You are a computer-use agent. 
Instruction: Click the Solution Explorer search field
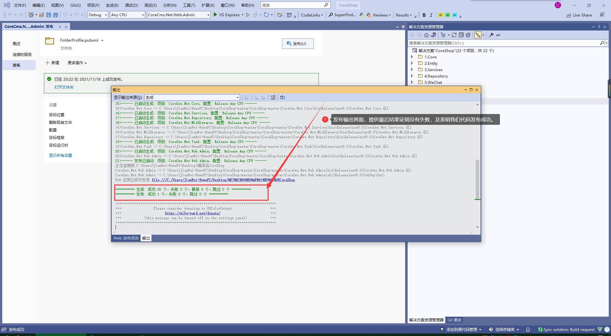click(503, 43)
